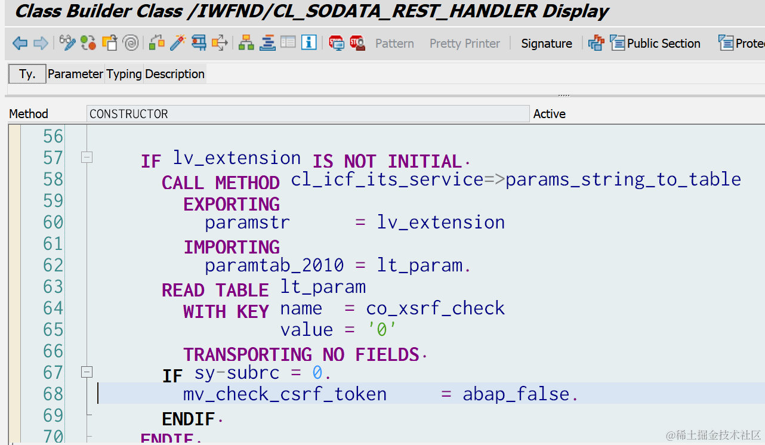Click 'abap_false' on line 68
Image resolution: width=765 pixels, height=445 pixels.
click(516, 394)
